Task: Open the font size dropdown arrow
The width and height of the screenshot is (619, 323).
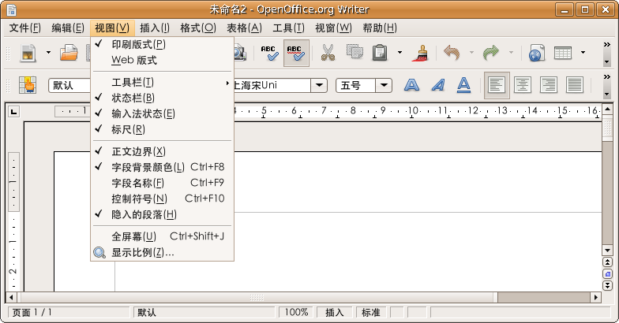Action: (384, 85)
